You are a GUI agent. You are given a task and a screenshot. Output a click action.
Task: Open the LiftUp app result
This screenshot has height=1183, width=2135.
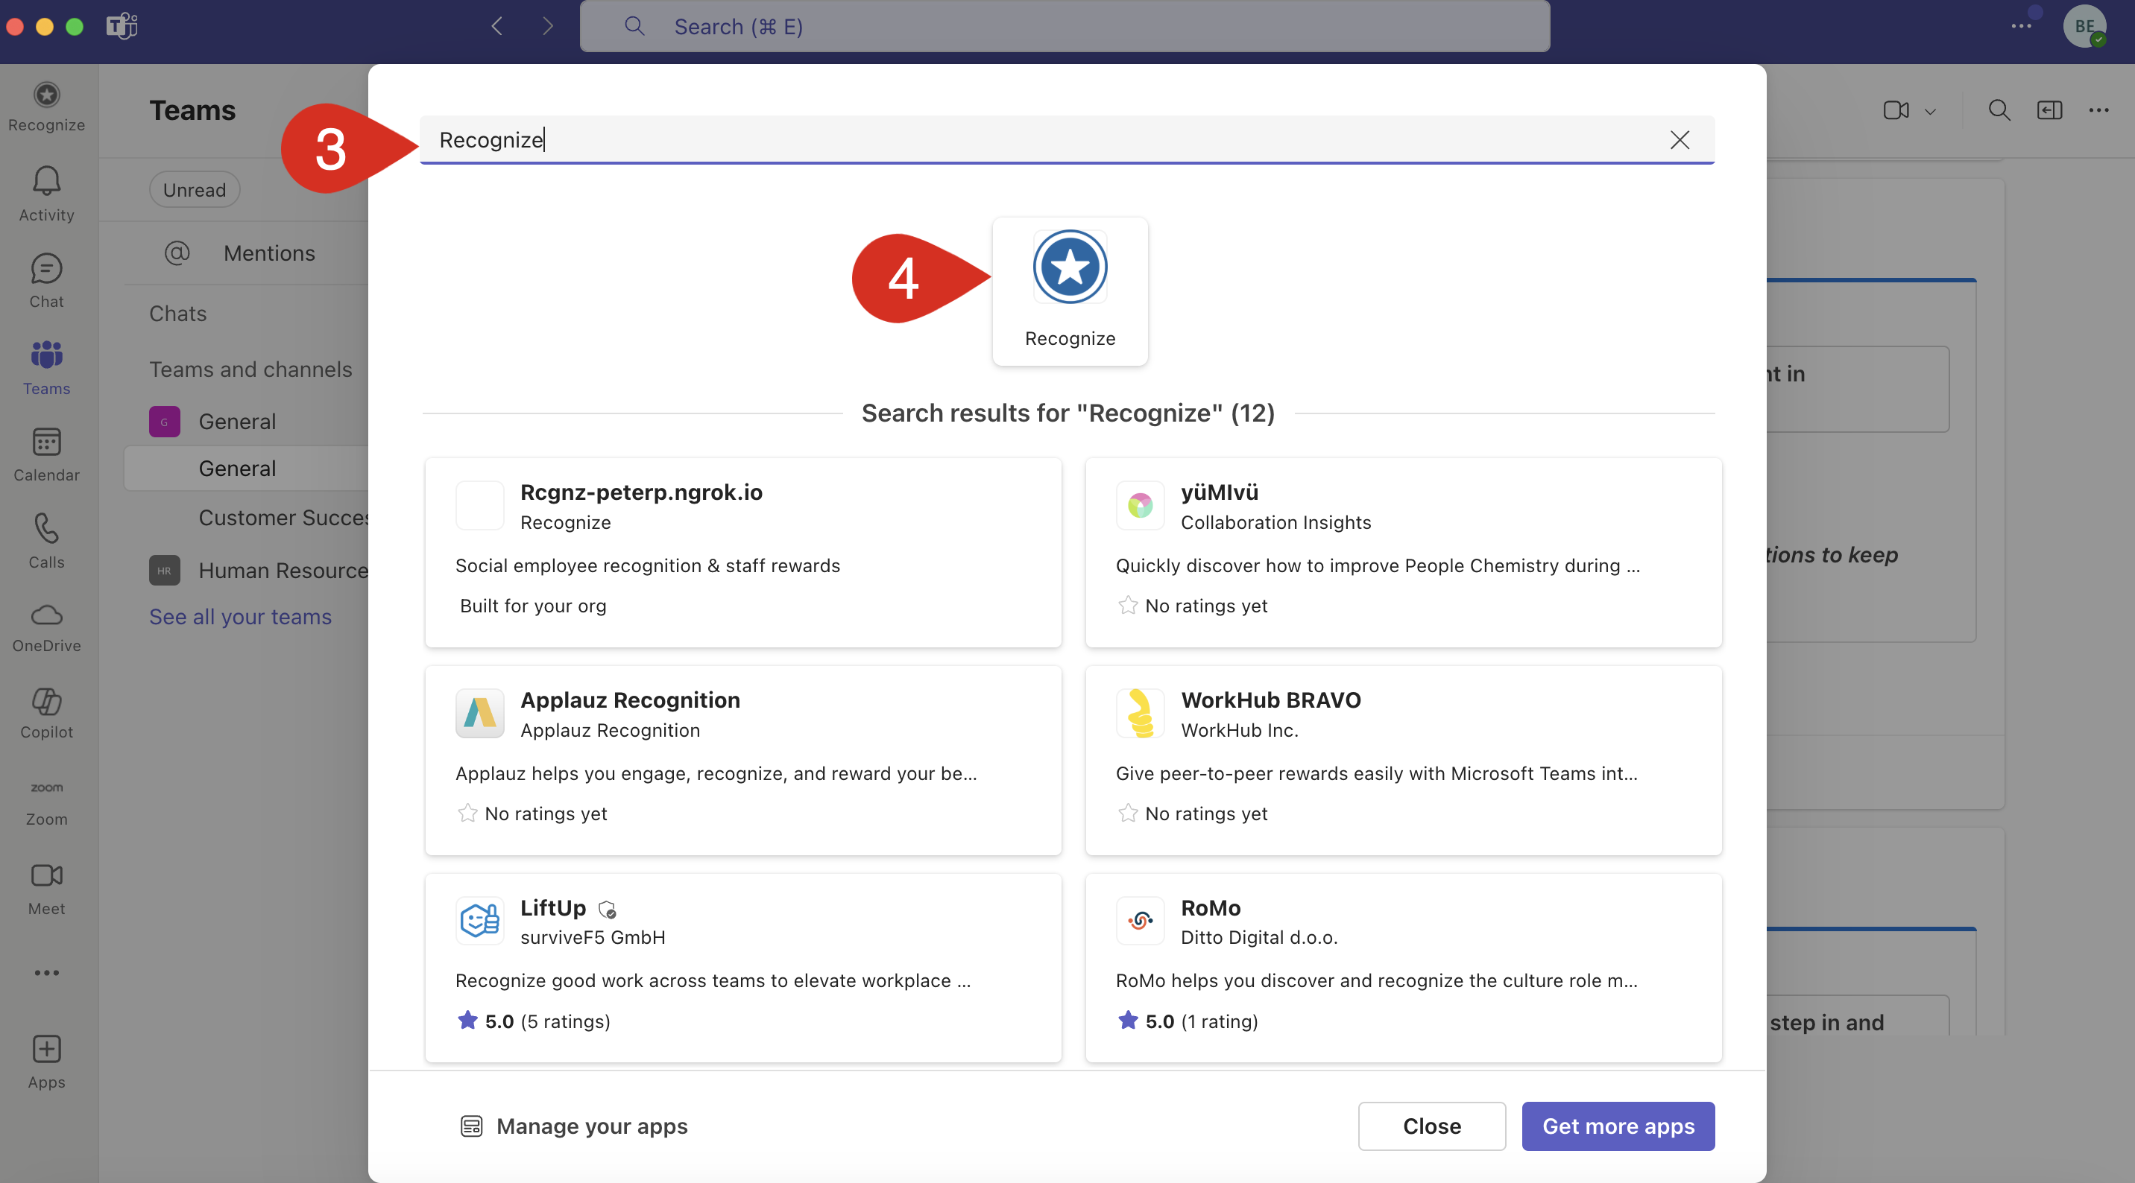coord(742,966)
